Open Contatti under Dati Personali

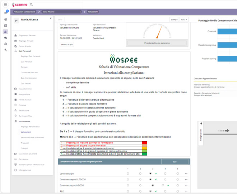point(24,67)
